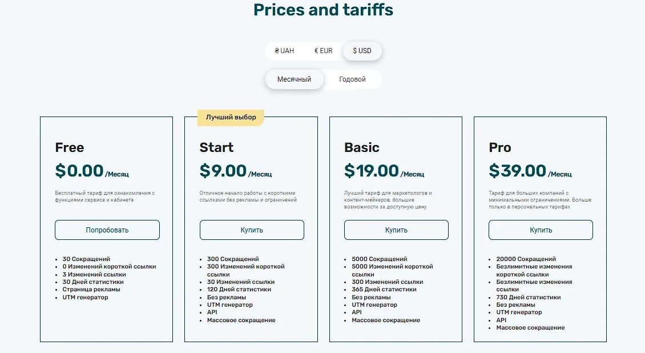Click Купить button on Start plan
The height and width of the screenshot is (353, 645).
252,230
